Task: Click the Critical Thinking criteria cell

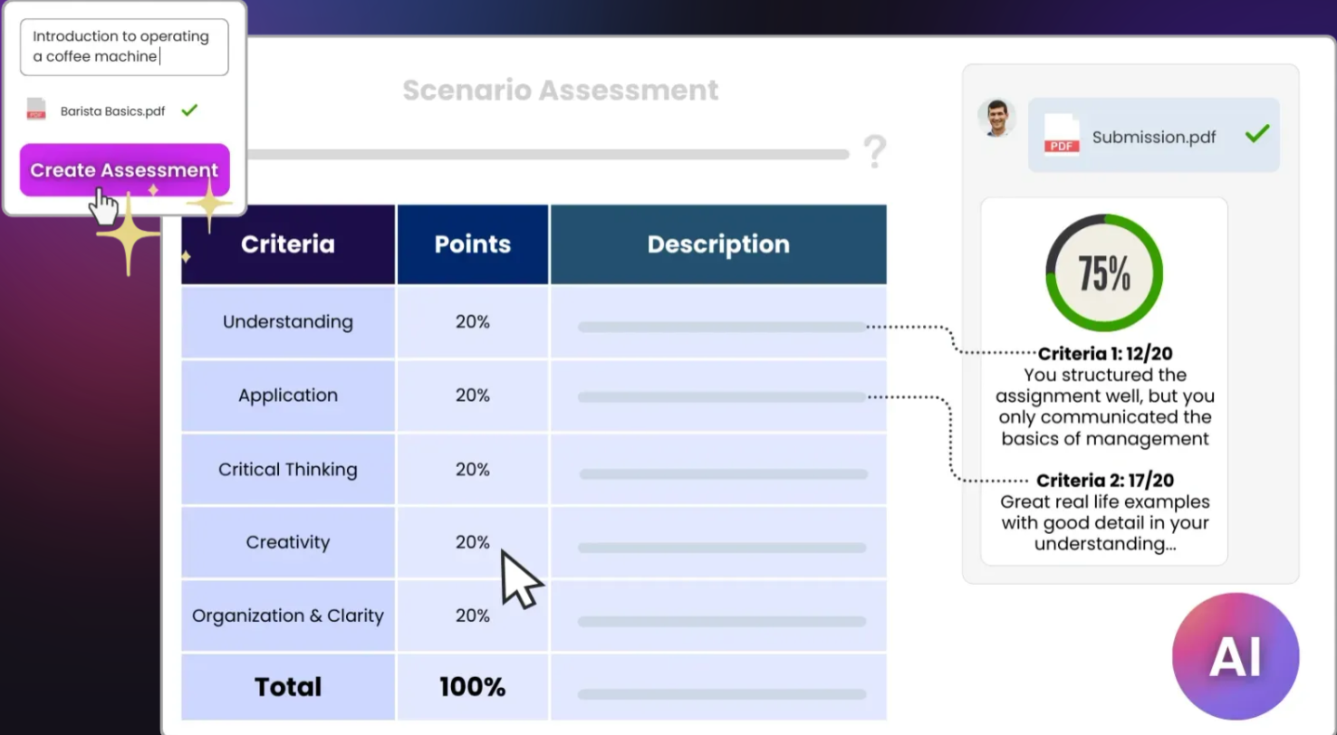Action: [x=288, y=469]
